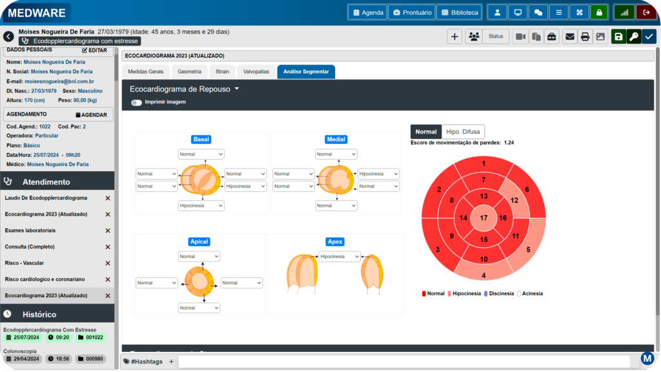Open the Agenda button in header
The image size is (661, 372).
368,12
